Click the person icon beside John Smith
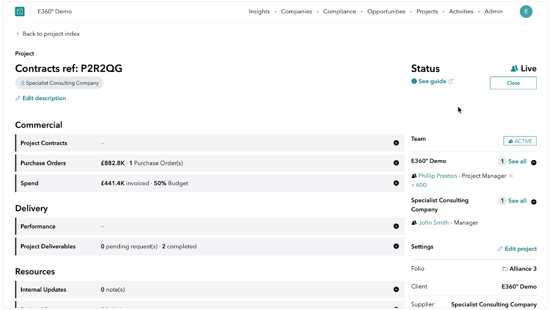 (414, 223)
